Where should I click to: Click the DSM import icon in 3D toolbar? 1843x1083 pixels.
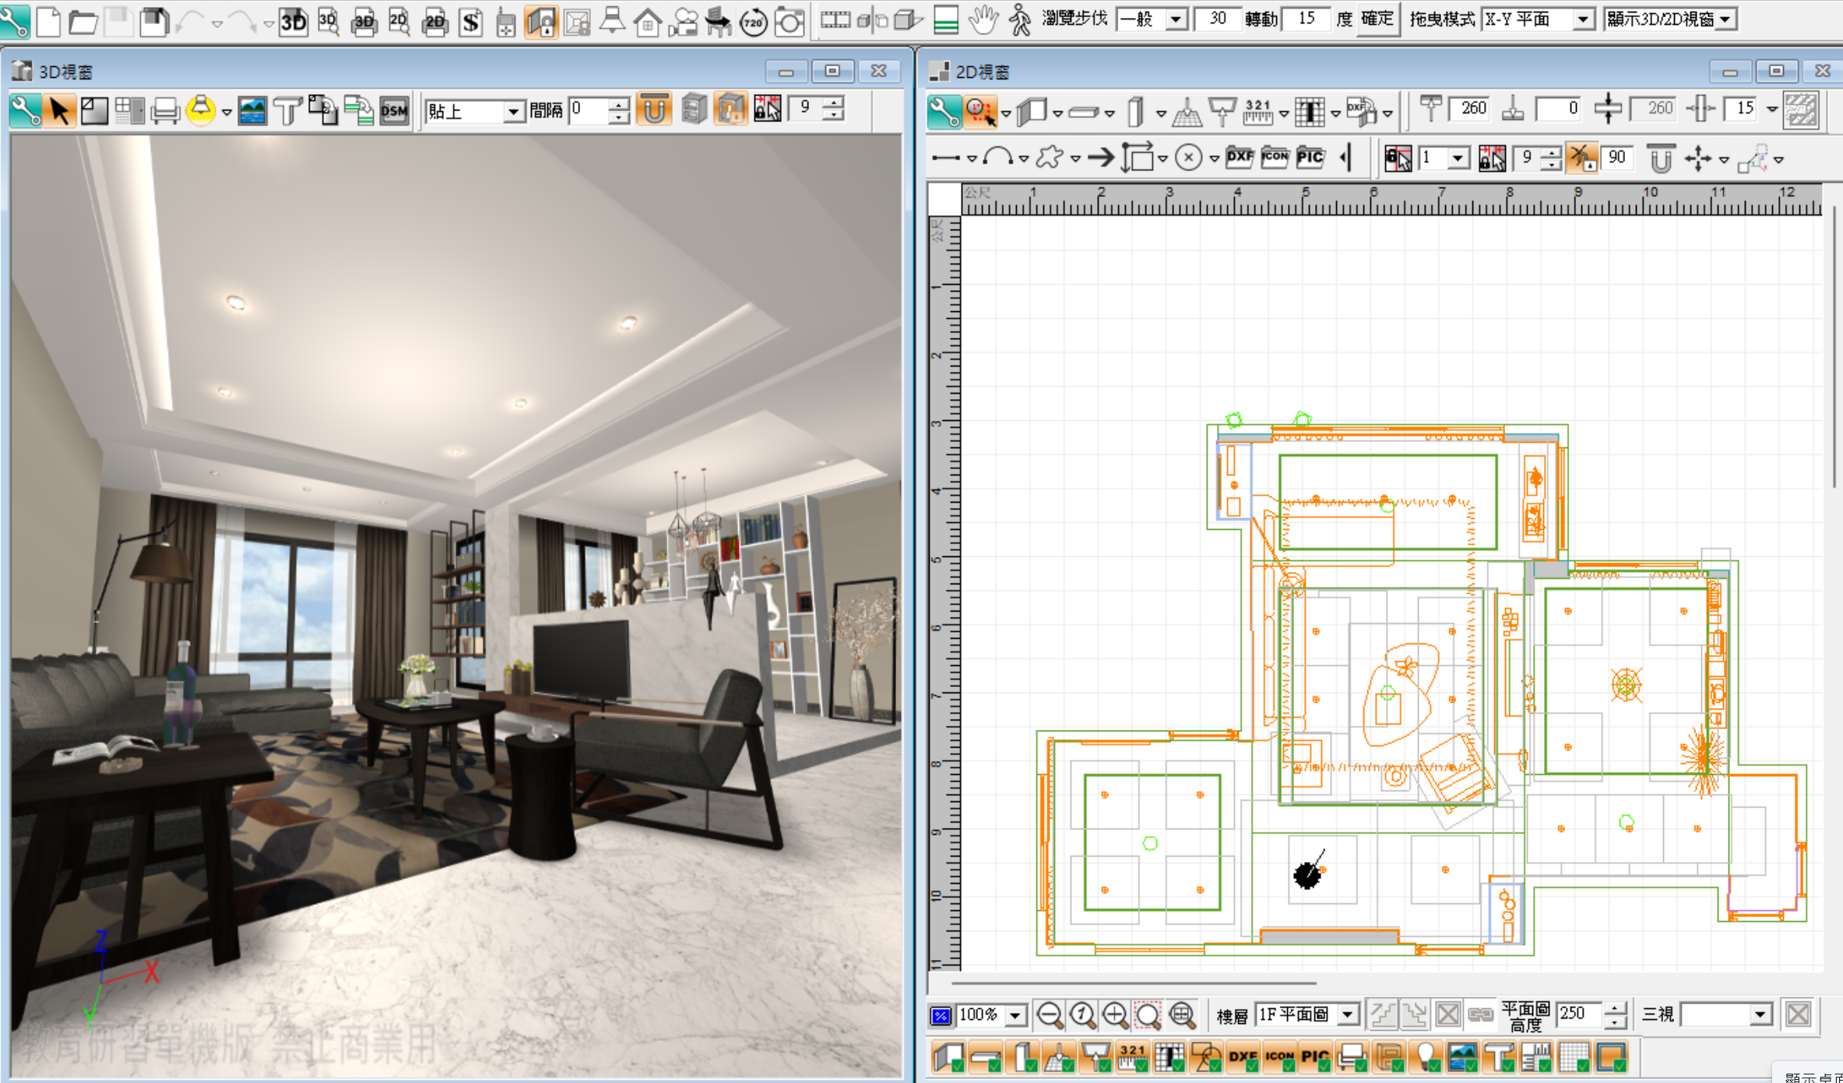395,110
